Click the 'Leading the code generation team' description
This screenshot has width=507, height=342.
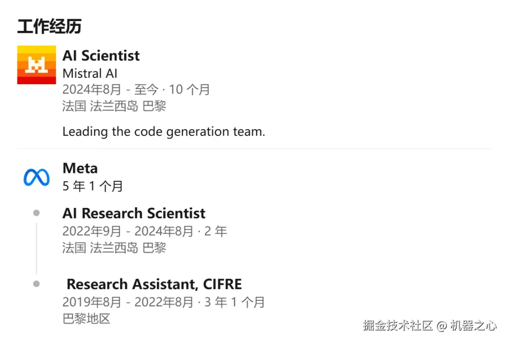tap(163, 132)
